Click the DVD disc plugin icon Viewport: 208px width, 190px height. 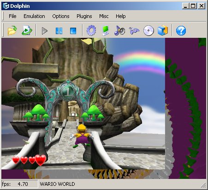point(149,30)
